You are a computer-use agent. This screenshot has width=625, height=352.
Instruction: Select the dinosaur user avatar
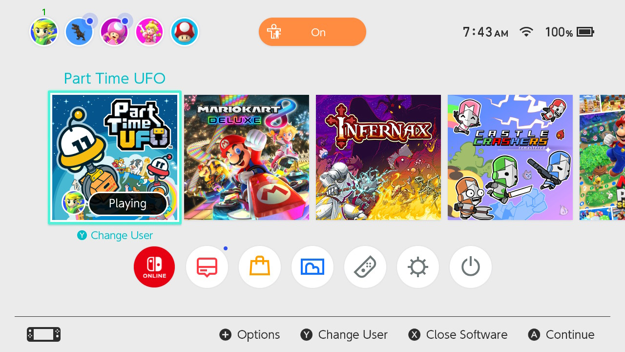coord(79,32)
